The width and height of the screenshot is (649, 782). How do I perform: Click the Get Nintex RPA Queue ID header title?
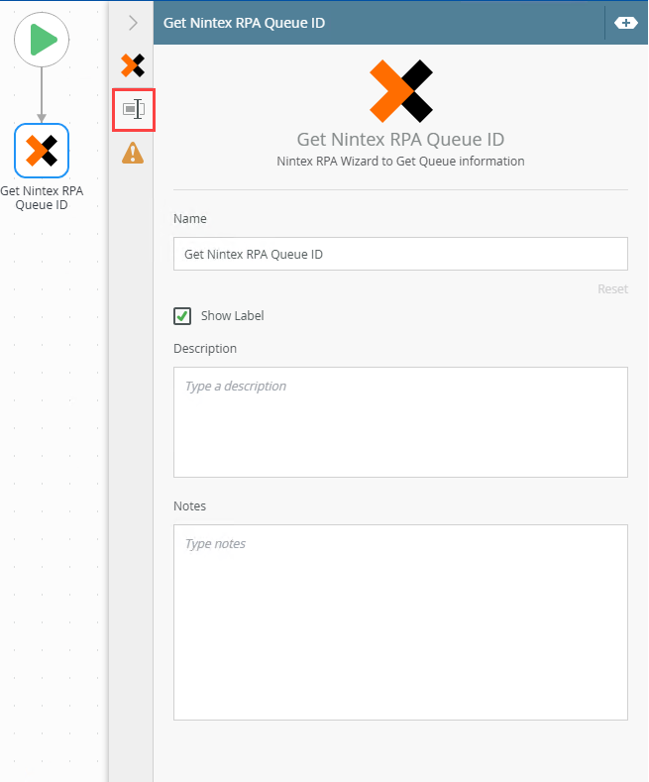245,23
